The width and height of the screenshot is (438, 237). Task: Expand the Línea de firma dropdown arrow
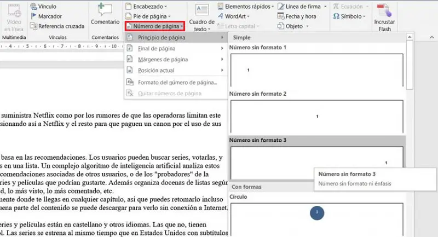pos(325,7)
